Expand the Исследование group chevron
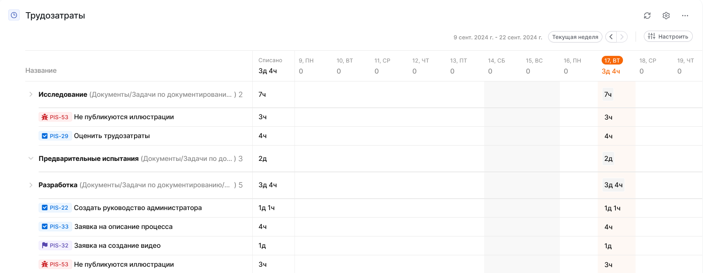The image size is (703, 273). pyautogui.click(x=31, y=94)
